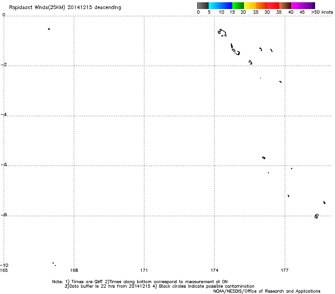Click the longitude label 165

[4, 270]
